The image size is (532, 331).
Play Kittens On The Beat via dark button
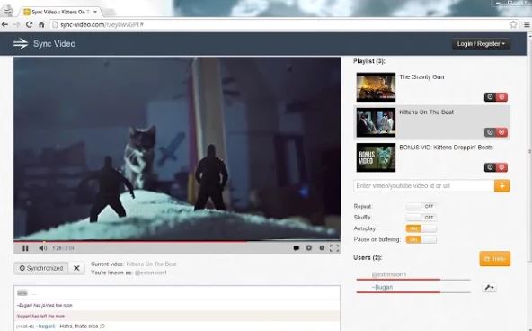pyautogui.click(x=490, y=132)
